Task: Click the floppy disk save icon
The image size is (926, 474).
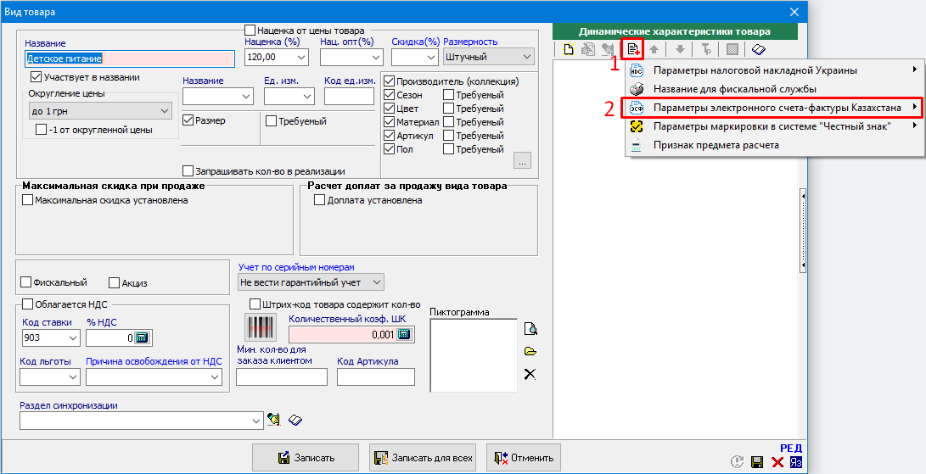Action: pos(757,462)
